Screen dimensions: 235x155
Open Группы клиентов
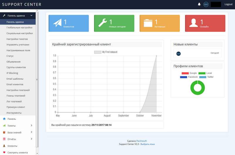[x=16, y=67]
